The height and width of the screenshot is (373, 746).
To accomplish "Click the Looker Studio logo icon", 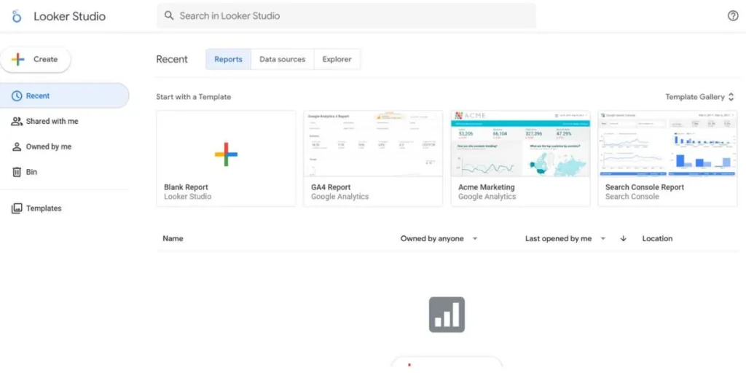I will pyautogui.click(x=17, y=16).
